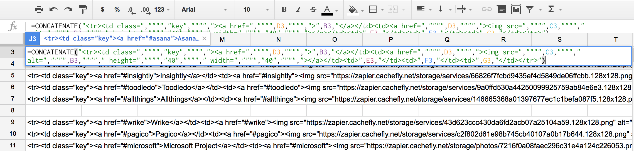Screen dimensions: 634x151
Task: Expand the Functions dropdown arrow
Action: (x=561, y=10)
